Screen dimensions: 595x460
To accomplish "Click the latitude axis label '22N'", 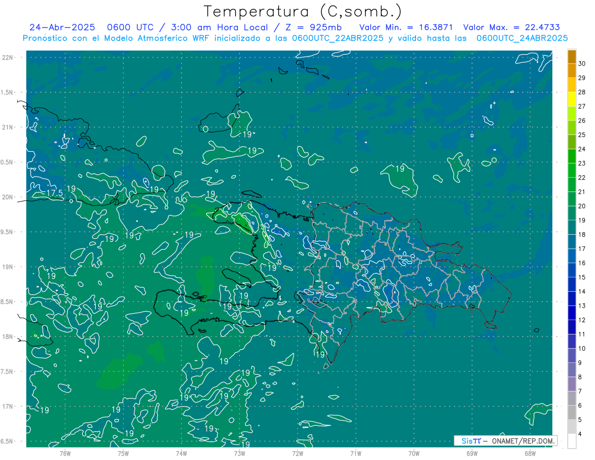I will [8, 58].
